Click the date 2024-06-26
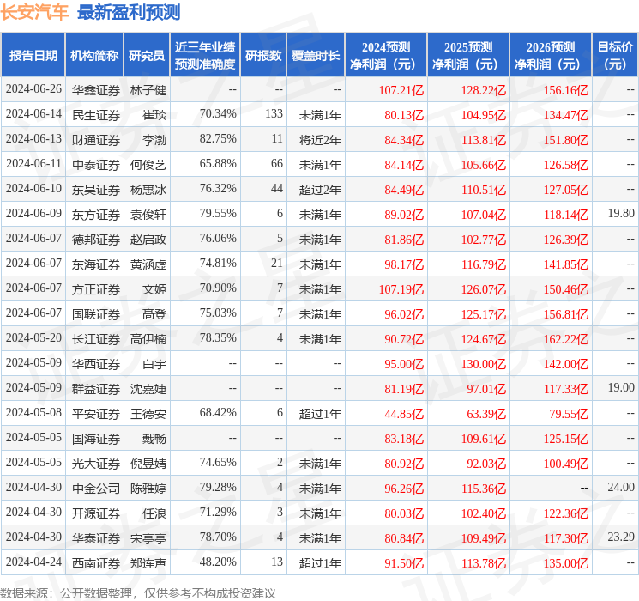Viewport: 639px width, 601px height. pyautogui.click(x=33, y=88)
